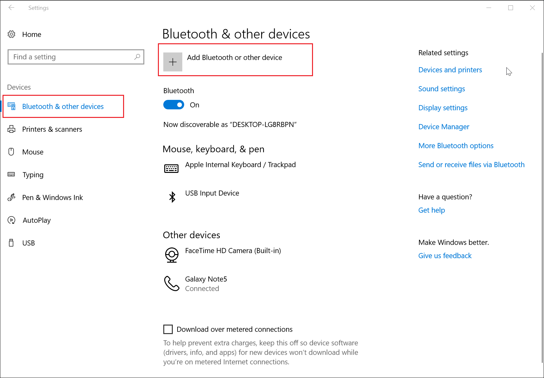544x378 pixels.
Task: Open the AutoPlay settings page
Action: coord(36,220)
